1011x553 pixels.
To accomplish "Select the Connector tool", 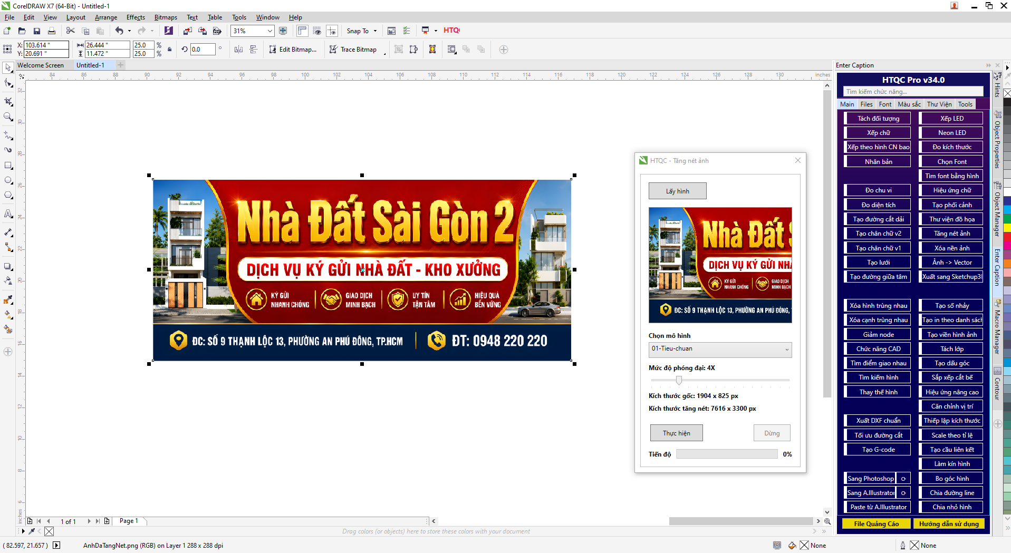I will coord(8,247).
